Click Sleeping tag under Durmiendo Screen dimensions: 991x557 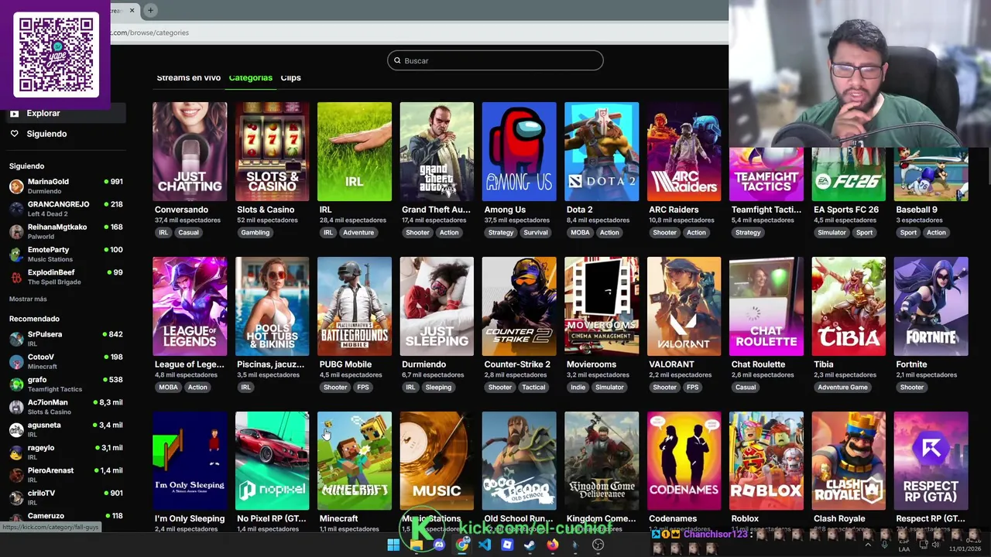437,387
